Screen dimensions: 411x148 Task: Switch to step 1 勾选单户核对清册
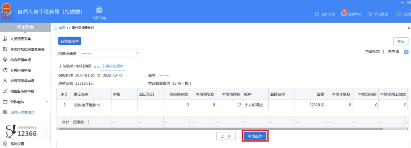pyautogui.click(x=76, y=66)
